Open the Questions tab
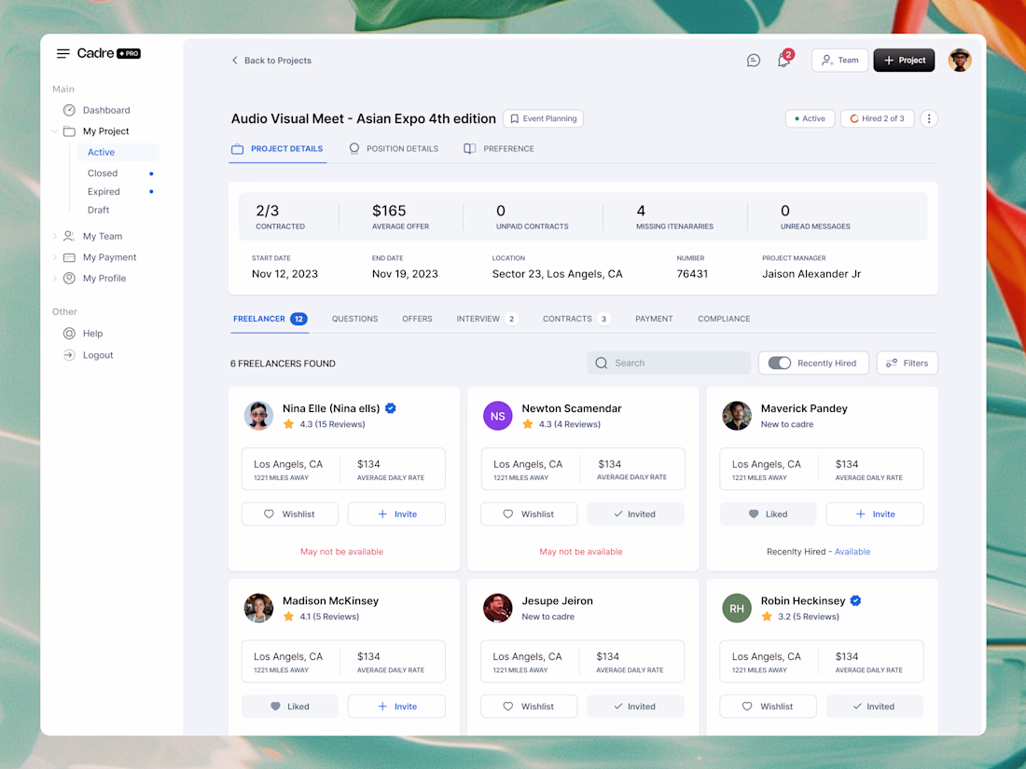The image size is (1026, 769). 354,319
